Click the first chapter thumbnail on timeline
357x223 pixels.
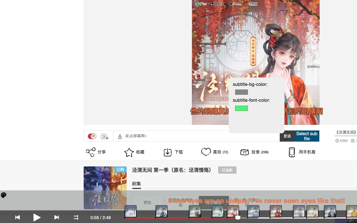coord(131,211)
